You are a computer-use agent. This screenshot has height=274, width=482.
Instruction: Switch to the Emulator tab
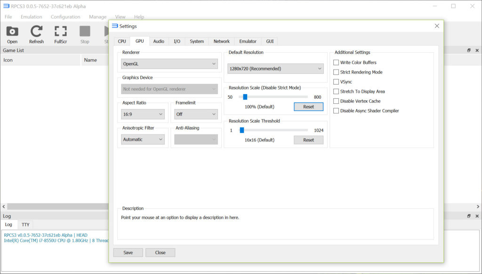pyautogui.click(x=248, y=41)
